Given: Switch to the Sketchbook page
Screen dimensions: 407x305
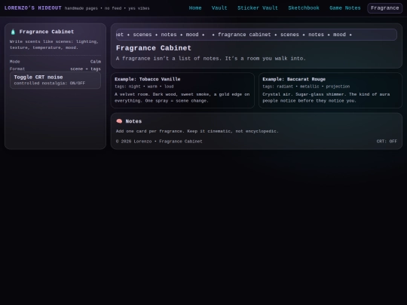Looking at the screenshot, I should click(304, 8).
